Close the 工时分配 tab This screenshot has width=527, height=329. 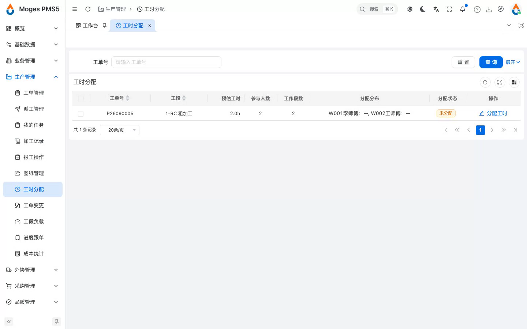tap(150, 26)
